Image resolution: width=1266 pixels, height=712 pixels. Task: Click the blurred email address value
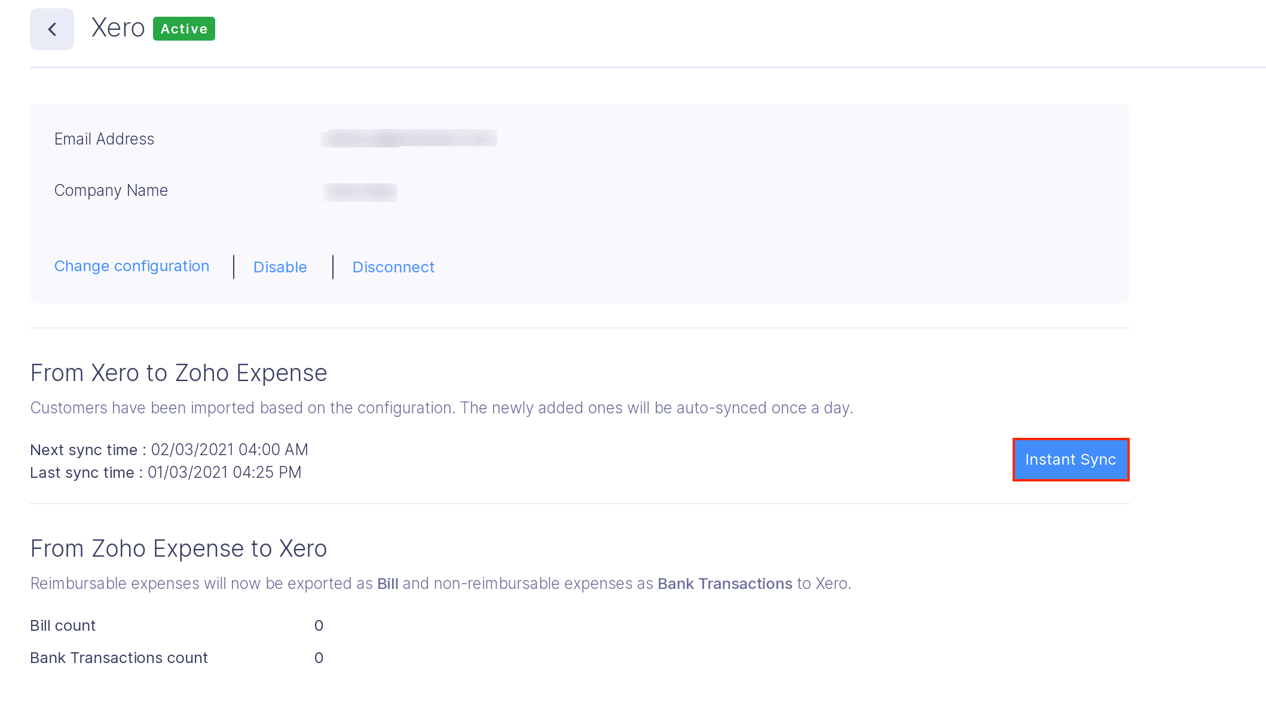coord(409,139)
